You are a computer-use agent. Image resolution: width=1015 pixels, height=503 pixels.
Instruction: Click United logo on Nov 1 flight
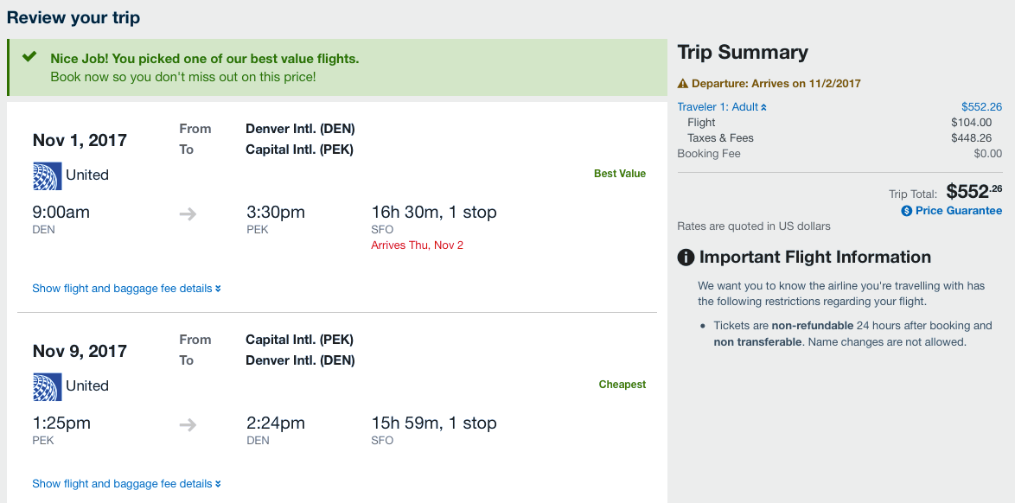coord(47,175)
